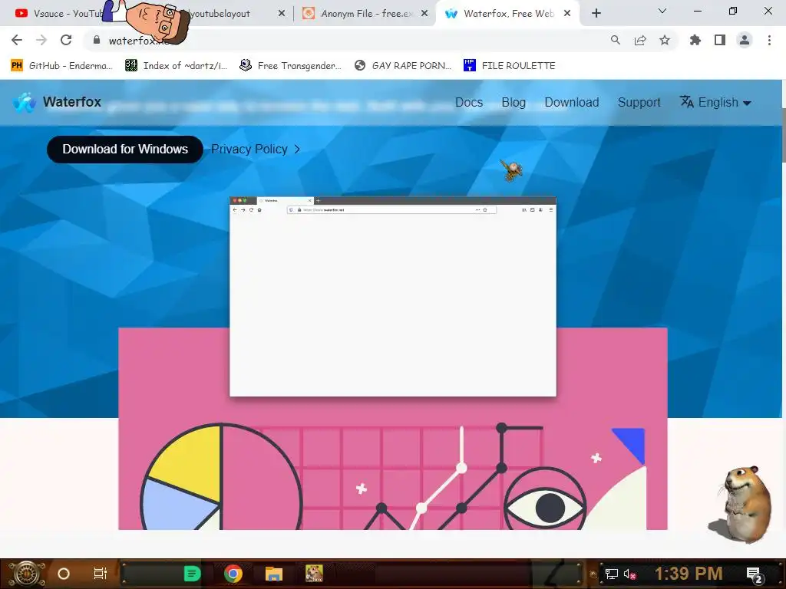Open the extensions puzzle icon
Screen dimensions: 786x589
[695, 40]
